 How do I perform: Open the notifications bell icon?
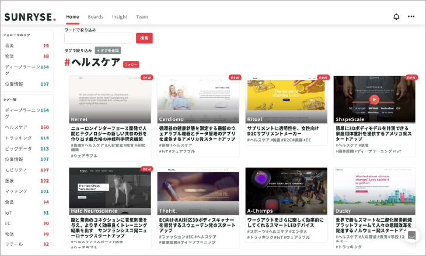396,17
